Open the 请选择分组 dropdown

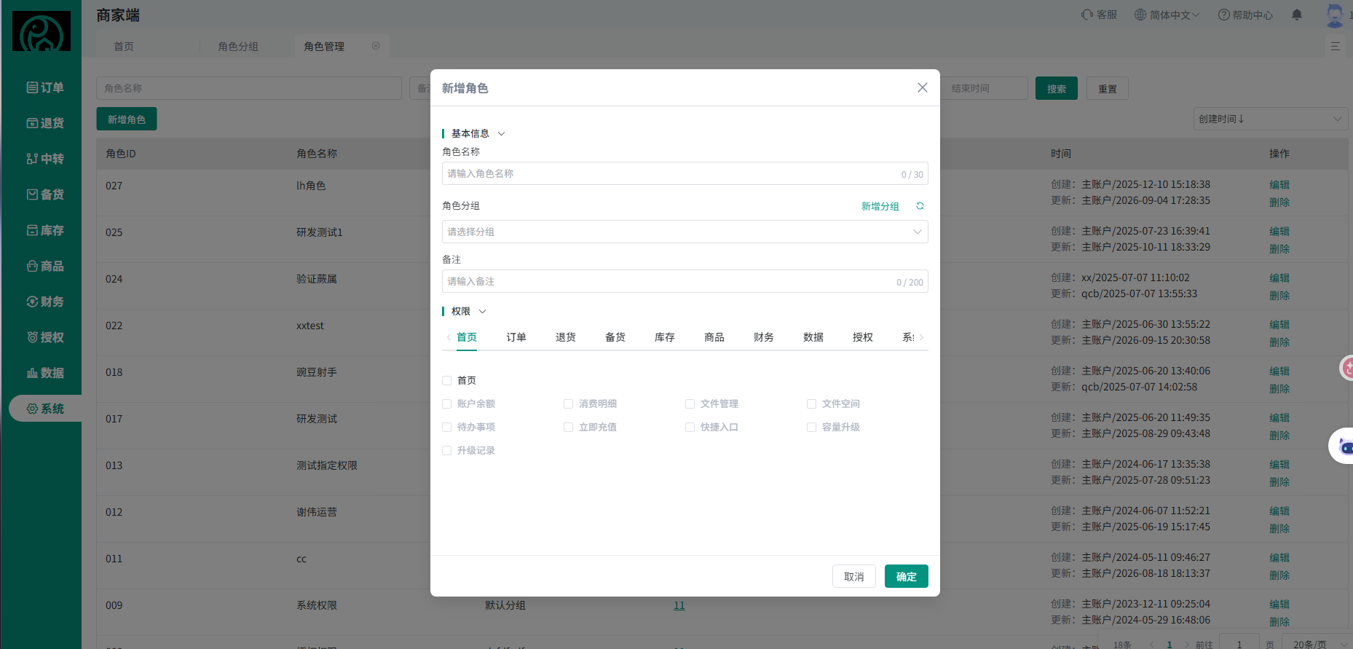[x=685, y=232]
